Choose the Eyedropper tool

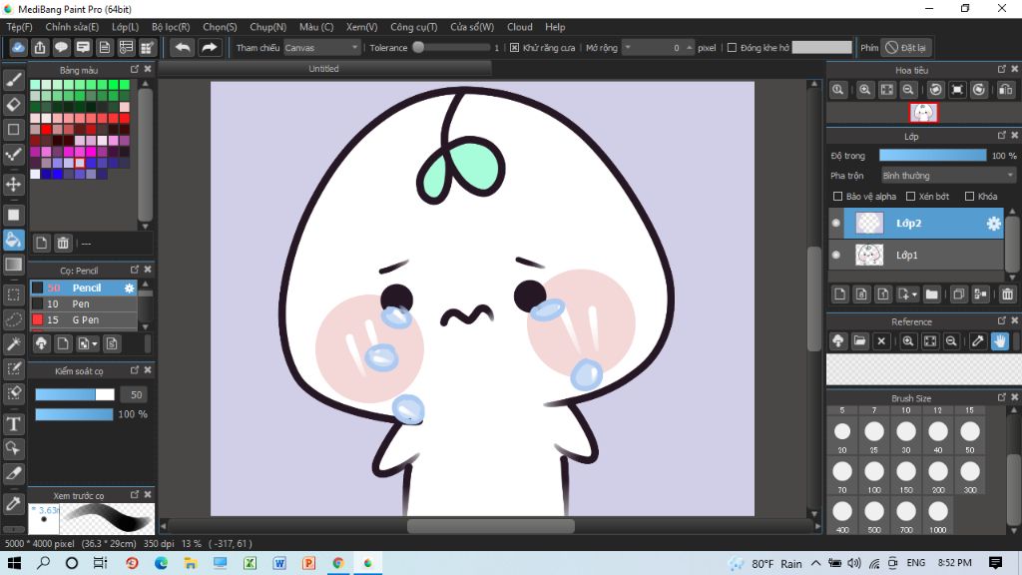pos(14,502)
